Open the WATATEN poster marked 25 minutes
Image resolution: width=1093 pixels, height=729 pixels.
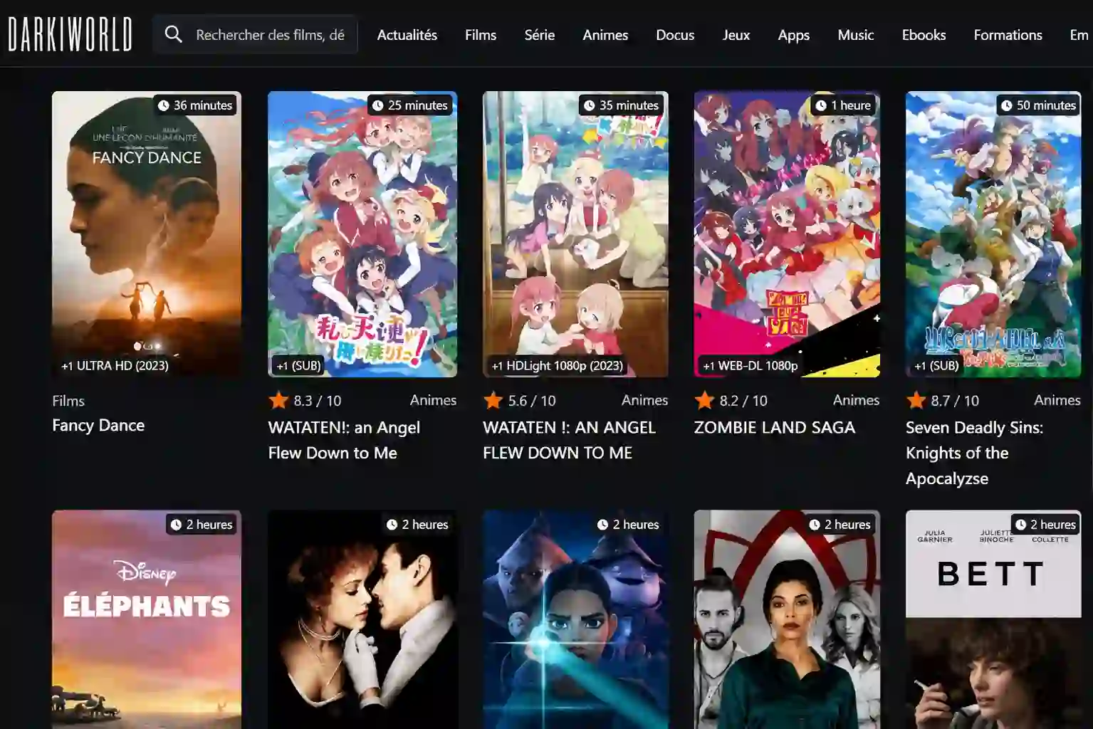(x=362, y=234)
